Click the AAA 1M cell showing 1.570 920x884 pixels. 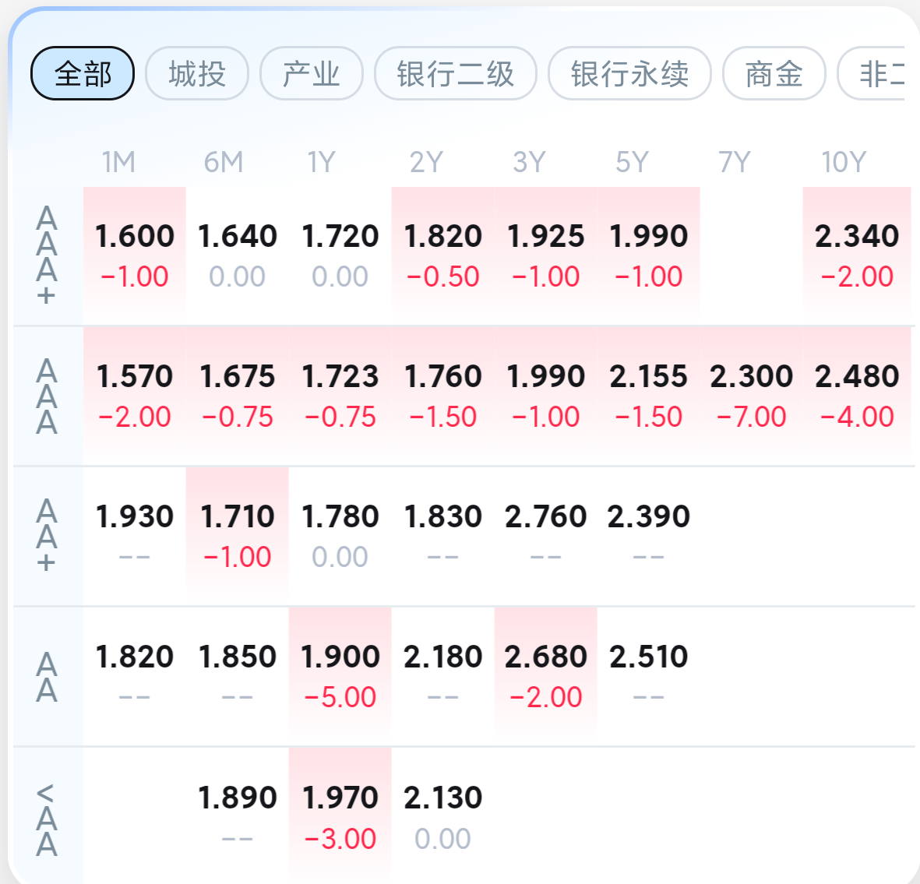135,394
